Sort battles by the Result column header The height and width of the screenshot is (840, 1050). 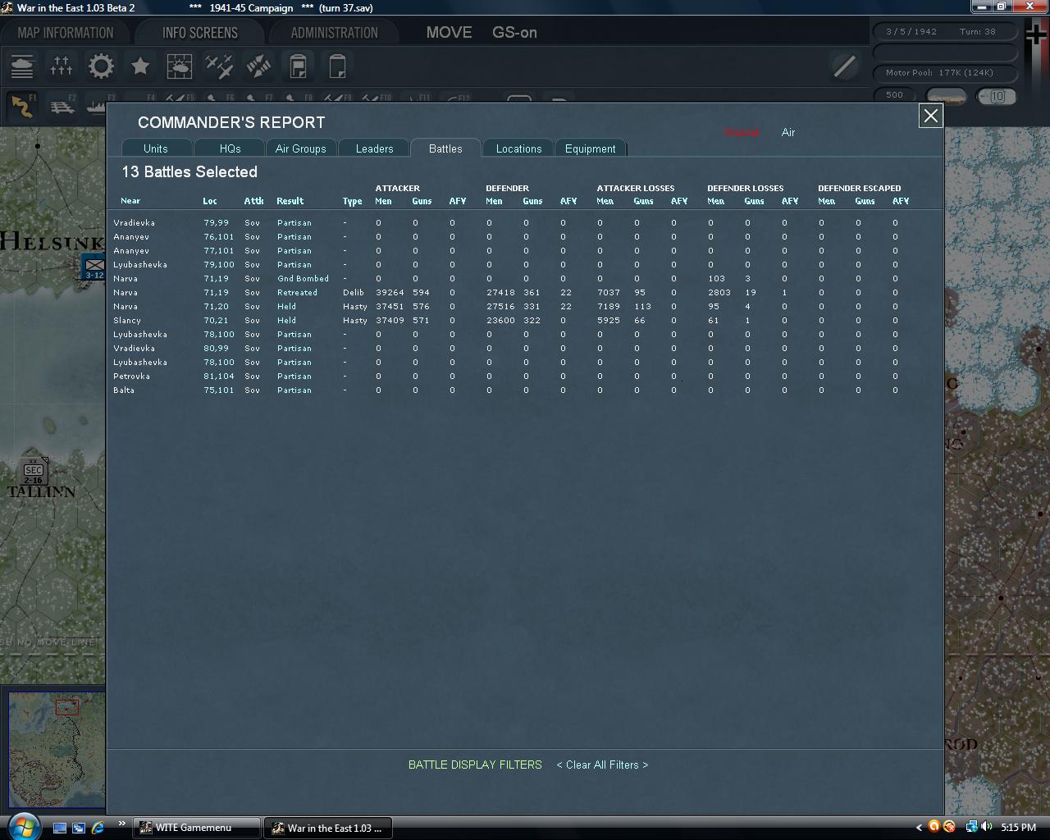pos(290,201)
